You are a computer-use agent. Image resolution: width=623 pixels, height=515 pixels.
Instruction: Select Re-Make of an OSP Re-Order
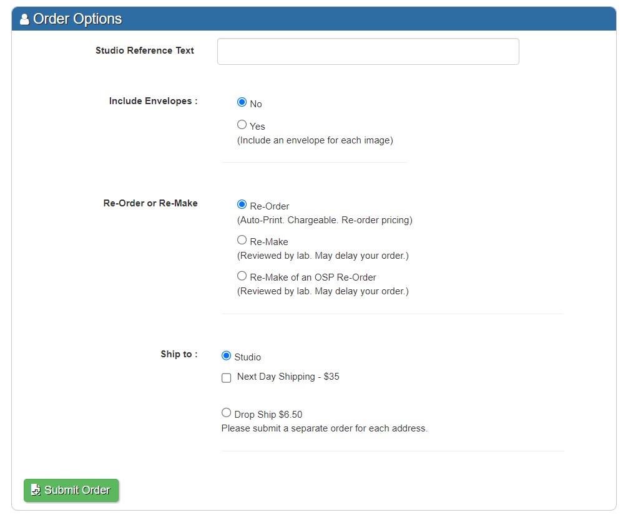pos(242,276)
